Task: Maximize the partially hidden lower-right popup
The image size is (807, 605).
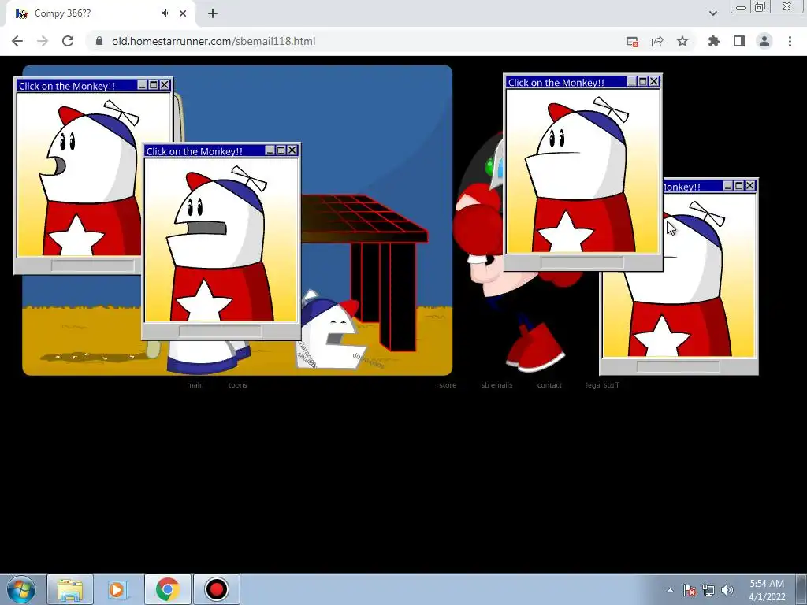Action: point(739,186)
